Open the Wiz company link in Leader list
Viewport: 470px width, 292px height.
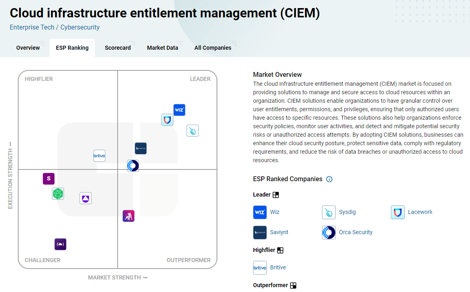coord(275,212)
